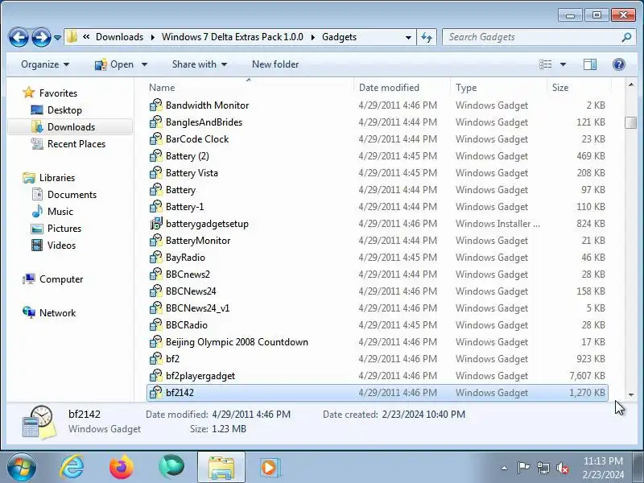Viewport: 644px width, 483px height.
Task: Select the BBCnews2 gadget icon
Action: (155, 274)
